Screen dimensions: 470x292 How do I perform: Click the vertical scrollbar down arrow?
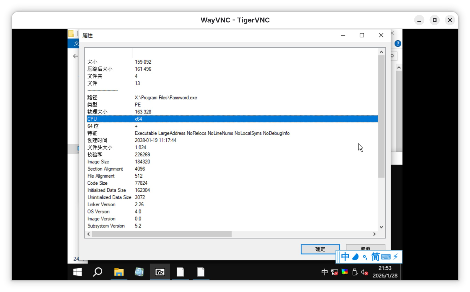click(x=381, y=227)
